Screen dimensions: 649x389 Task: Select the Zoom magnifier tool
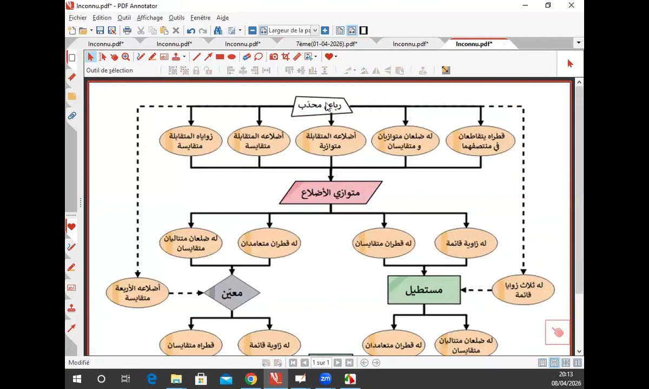(125, 57)
